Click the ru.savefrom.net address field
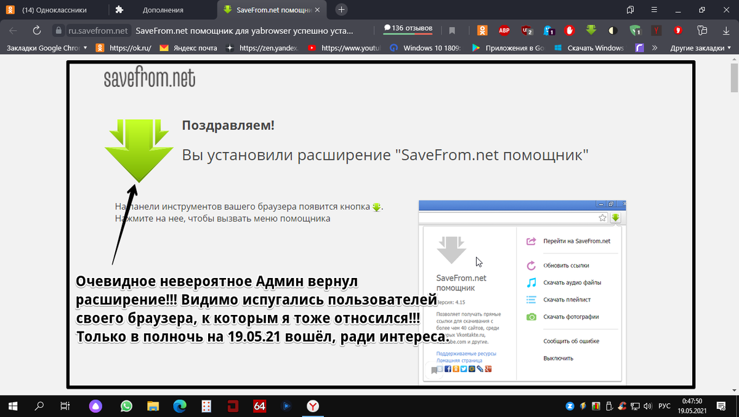739x417 pixels. click(98, 30)
